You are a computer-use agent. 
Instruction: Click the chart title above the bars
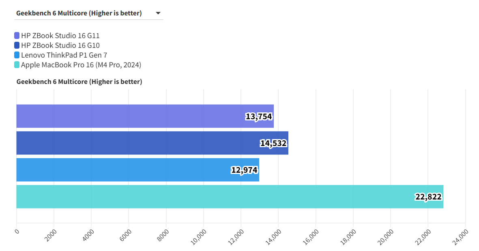79,82
